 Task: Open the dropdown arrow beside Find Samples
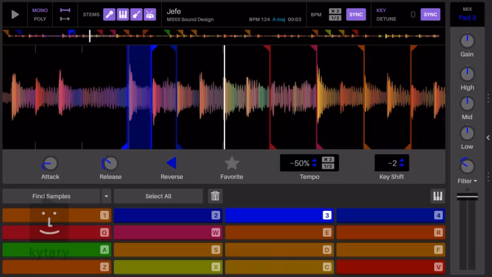tap(106, 196)
